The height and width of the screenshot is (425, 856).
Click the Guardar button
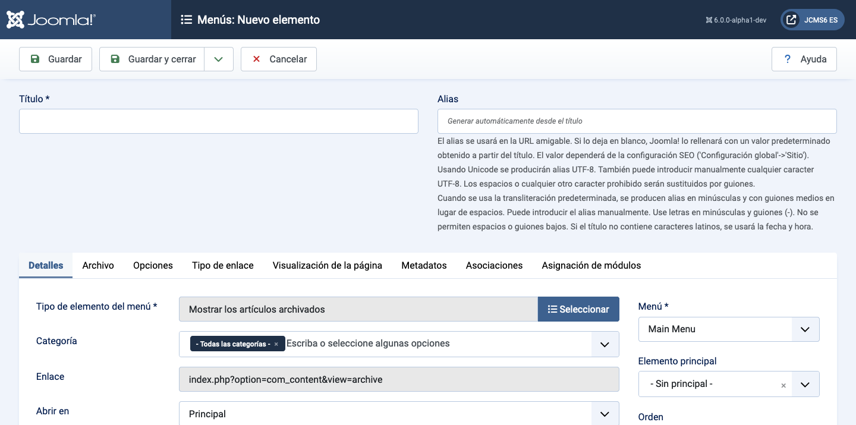click(56, 59)
